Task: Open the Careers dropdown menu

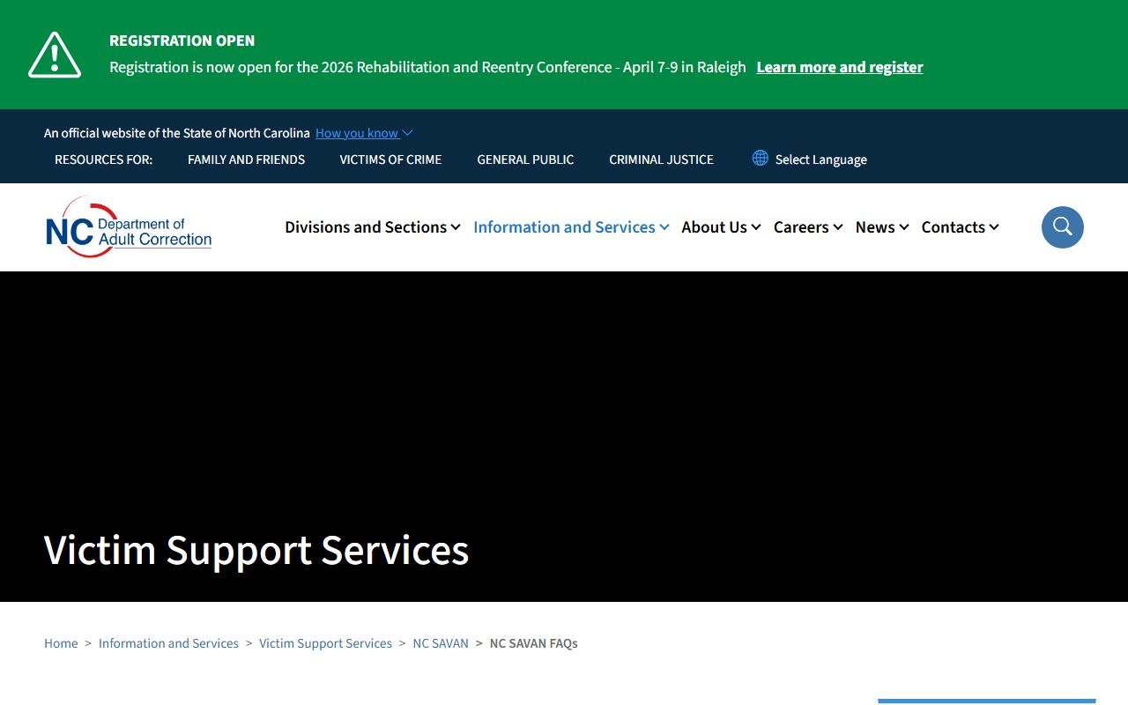Action: tap(807, 227)
